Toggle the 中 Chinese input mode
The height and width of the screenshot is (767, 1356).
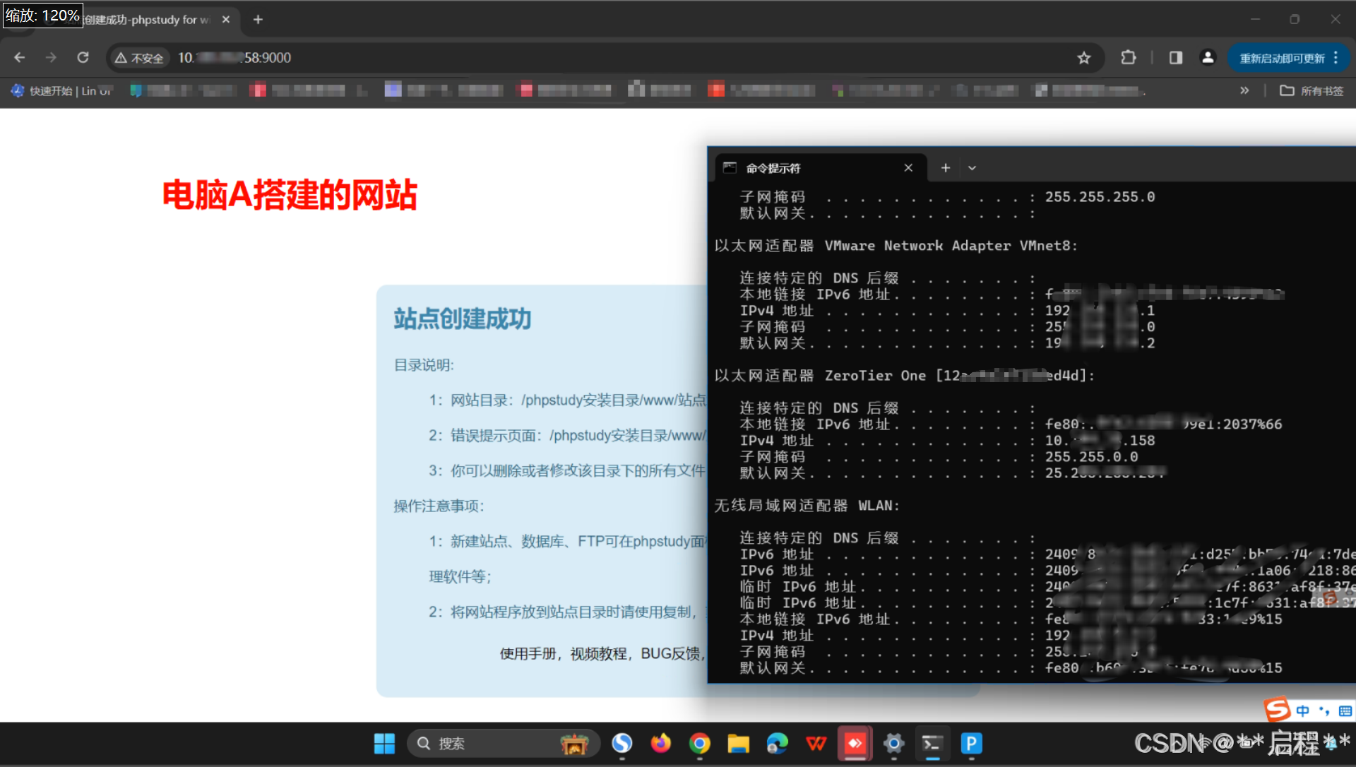coord(1302,710)
